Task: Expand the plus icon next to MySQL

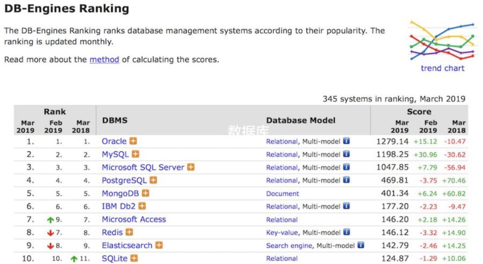Action: pyautogui.click(x=135, y=154)
